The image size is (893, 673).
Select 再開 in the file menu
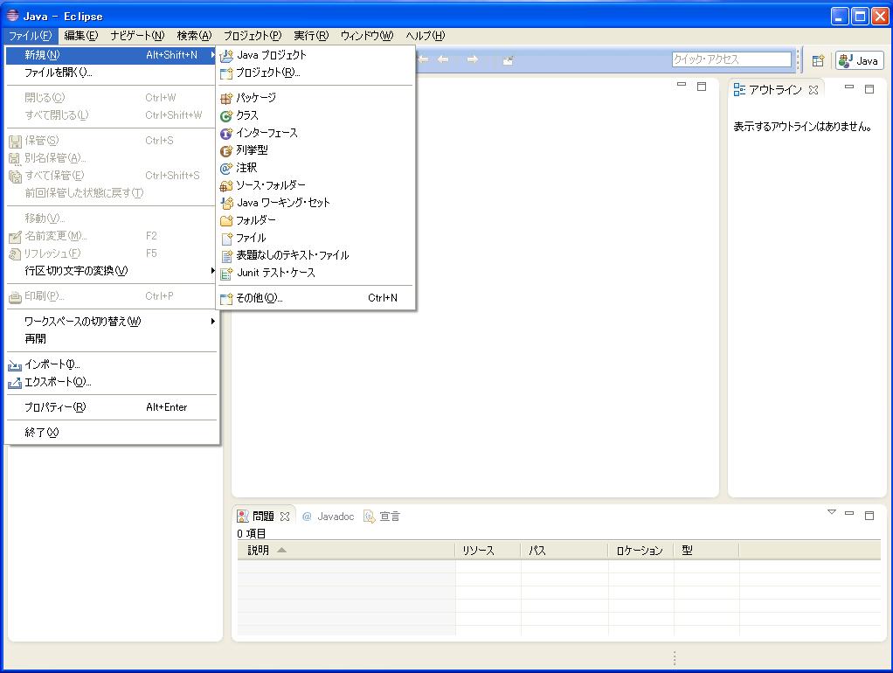(112, 338)
